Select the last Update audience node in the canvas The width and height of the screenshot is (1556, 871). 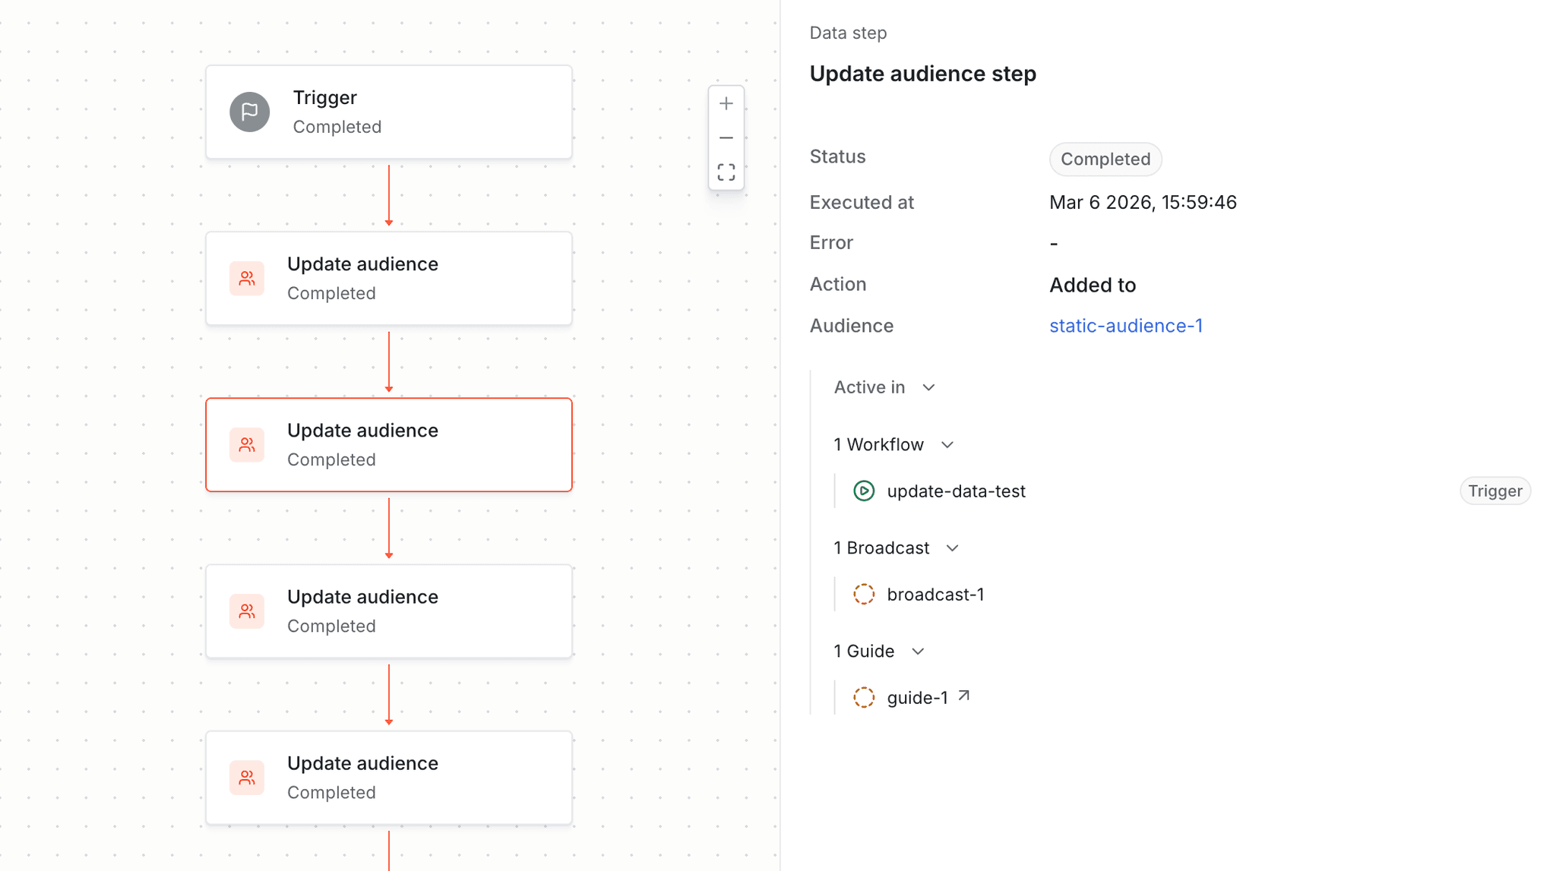[388, 777]
